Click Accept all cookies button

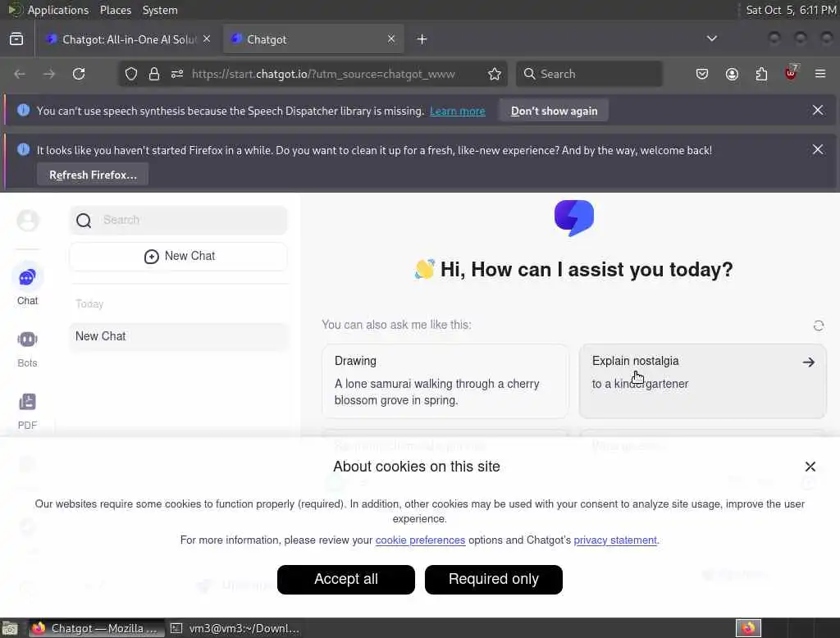click(346, 579)
